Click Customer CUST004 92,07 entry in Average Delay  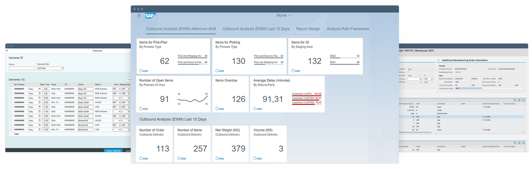[306, 98]
